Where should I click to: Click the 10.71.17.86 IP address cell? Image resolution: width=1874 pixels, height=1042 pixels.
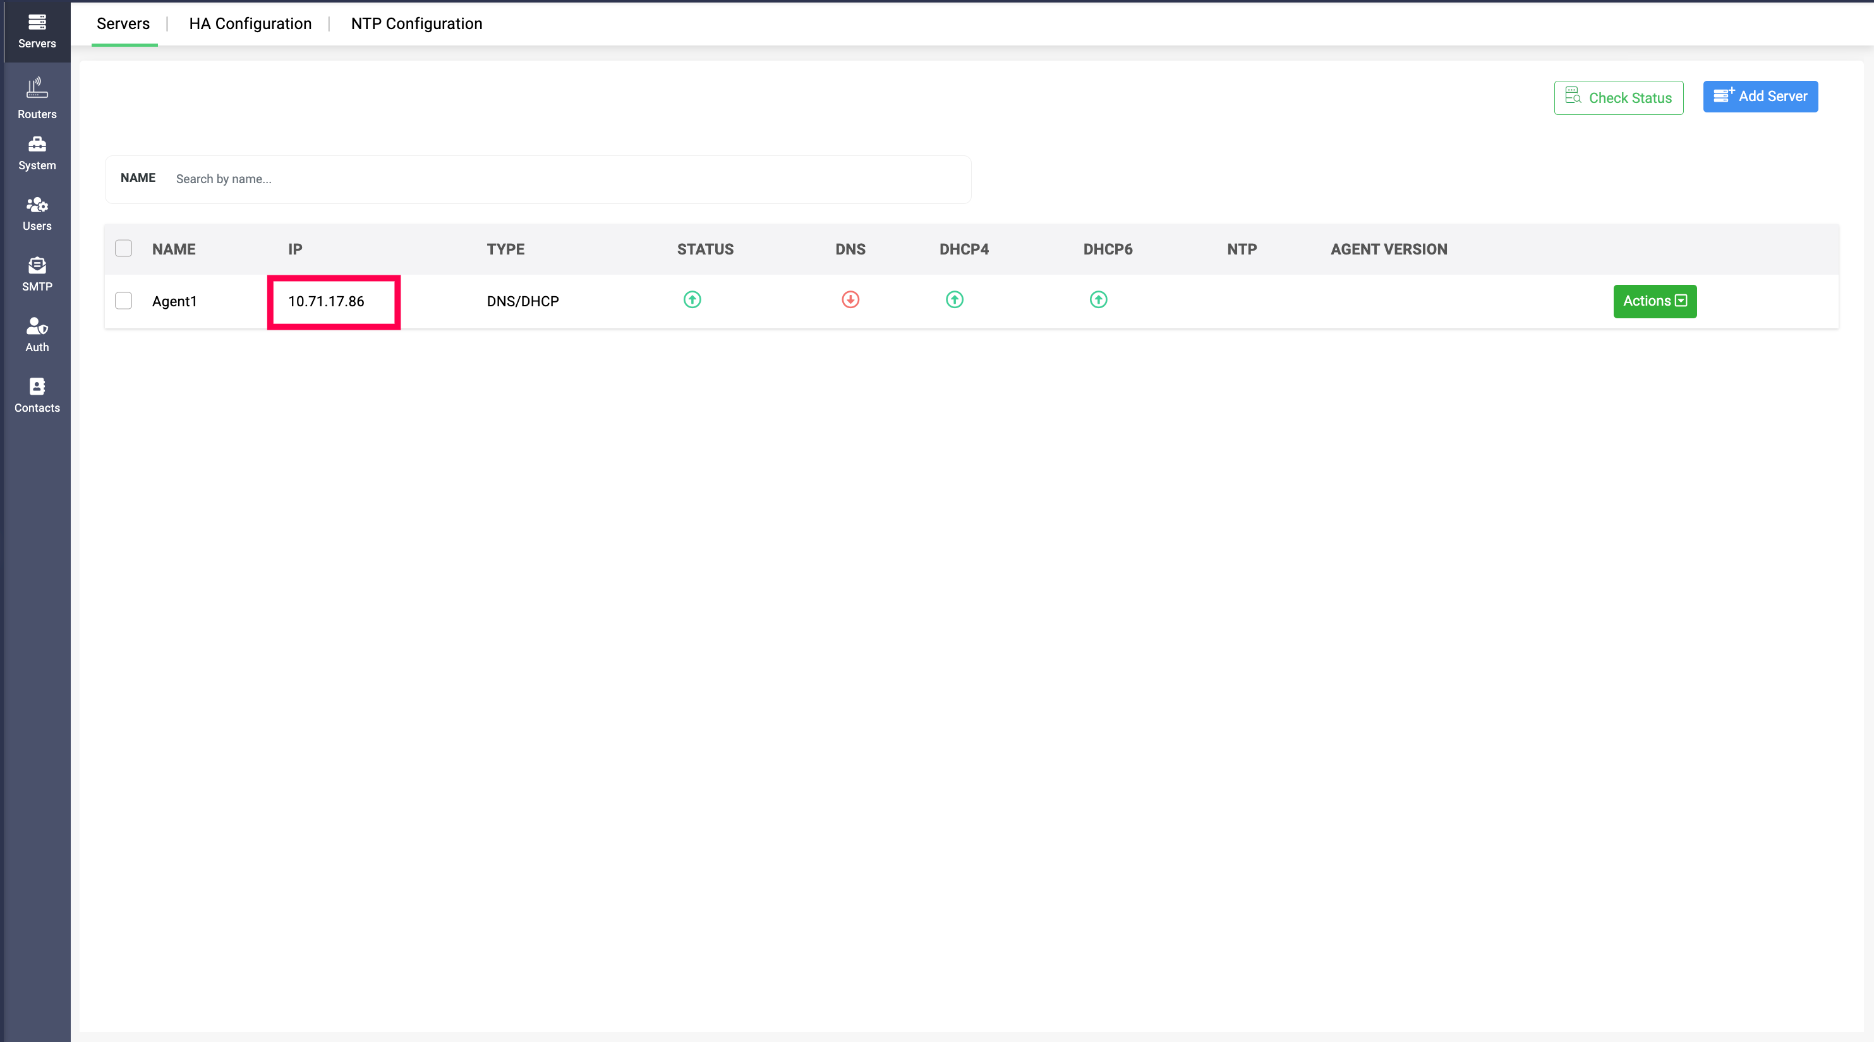tap(327, 301)
